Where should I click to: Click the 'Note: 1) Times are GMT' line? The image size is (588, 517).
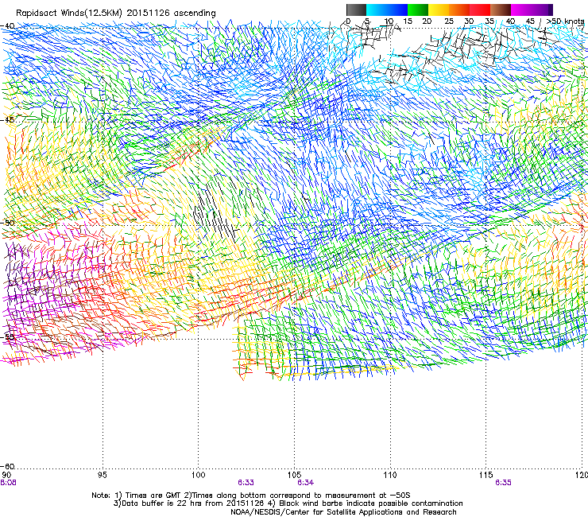pyautogui.click(x=251, y=496)
